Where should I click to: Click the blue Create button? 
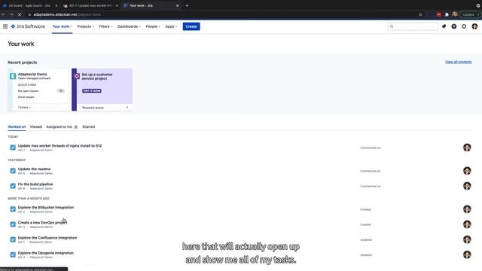point(191,26)
